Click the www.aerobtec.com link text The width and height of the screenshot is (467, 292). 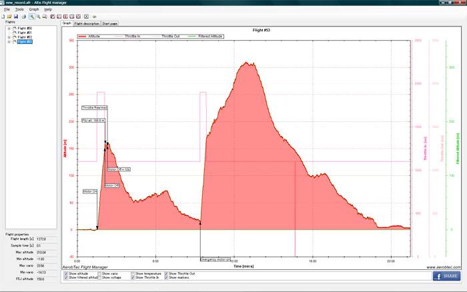[x=443, y=267]
